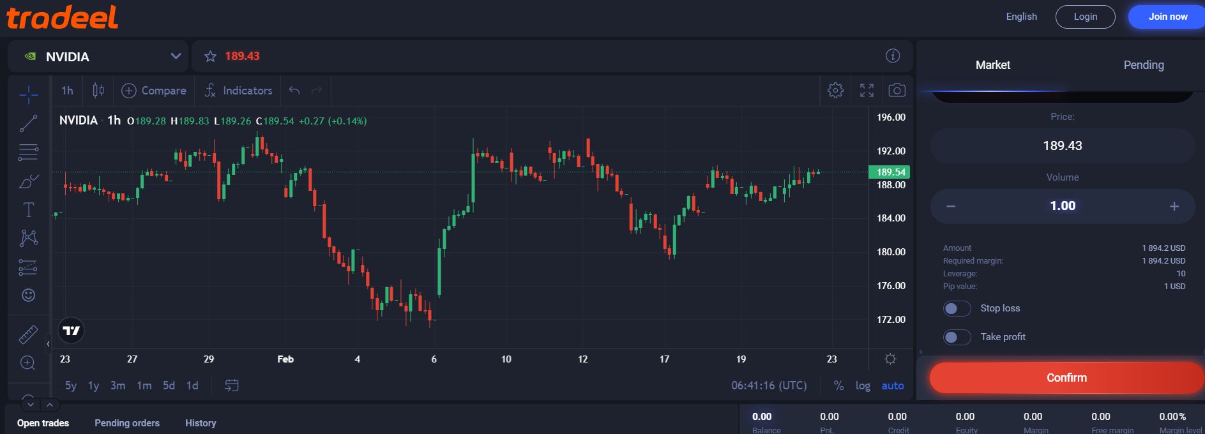The image size is (1205, 434).
Task: Set chart range to 5d
Action: (169, 385)
